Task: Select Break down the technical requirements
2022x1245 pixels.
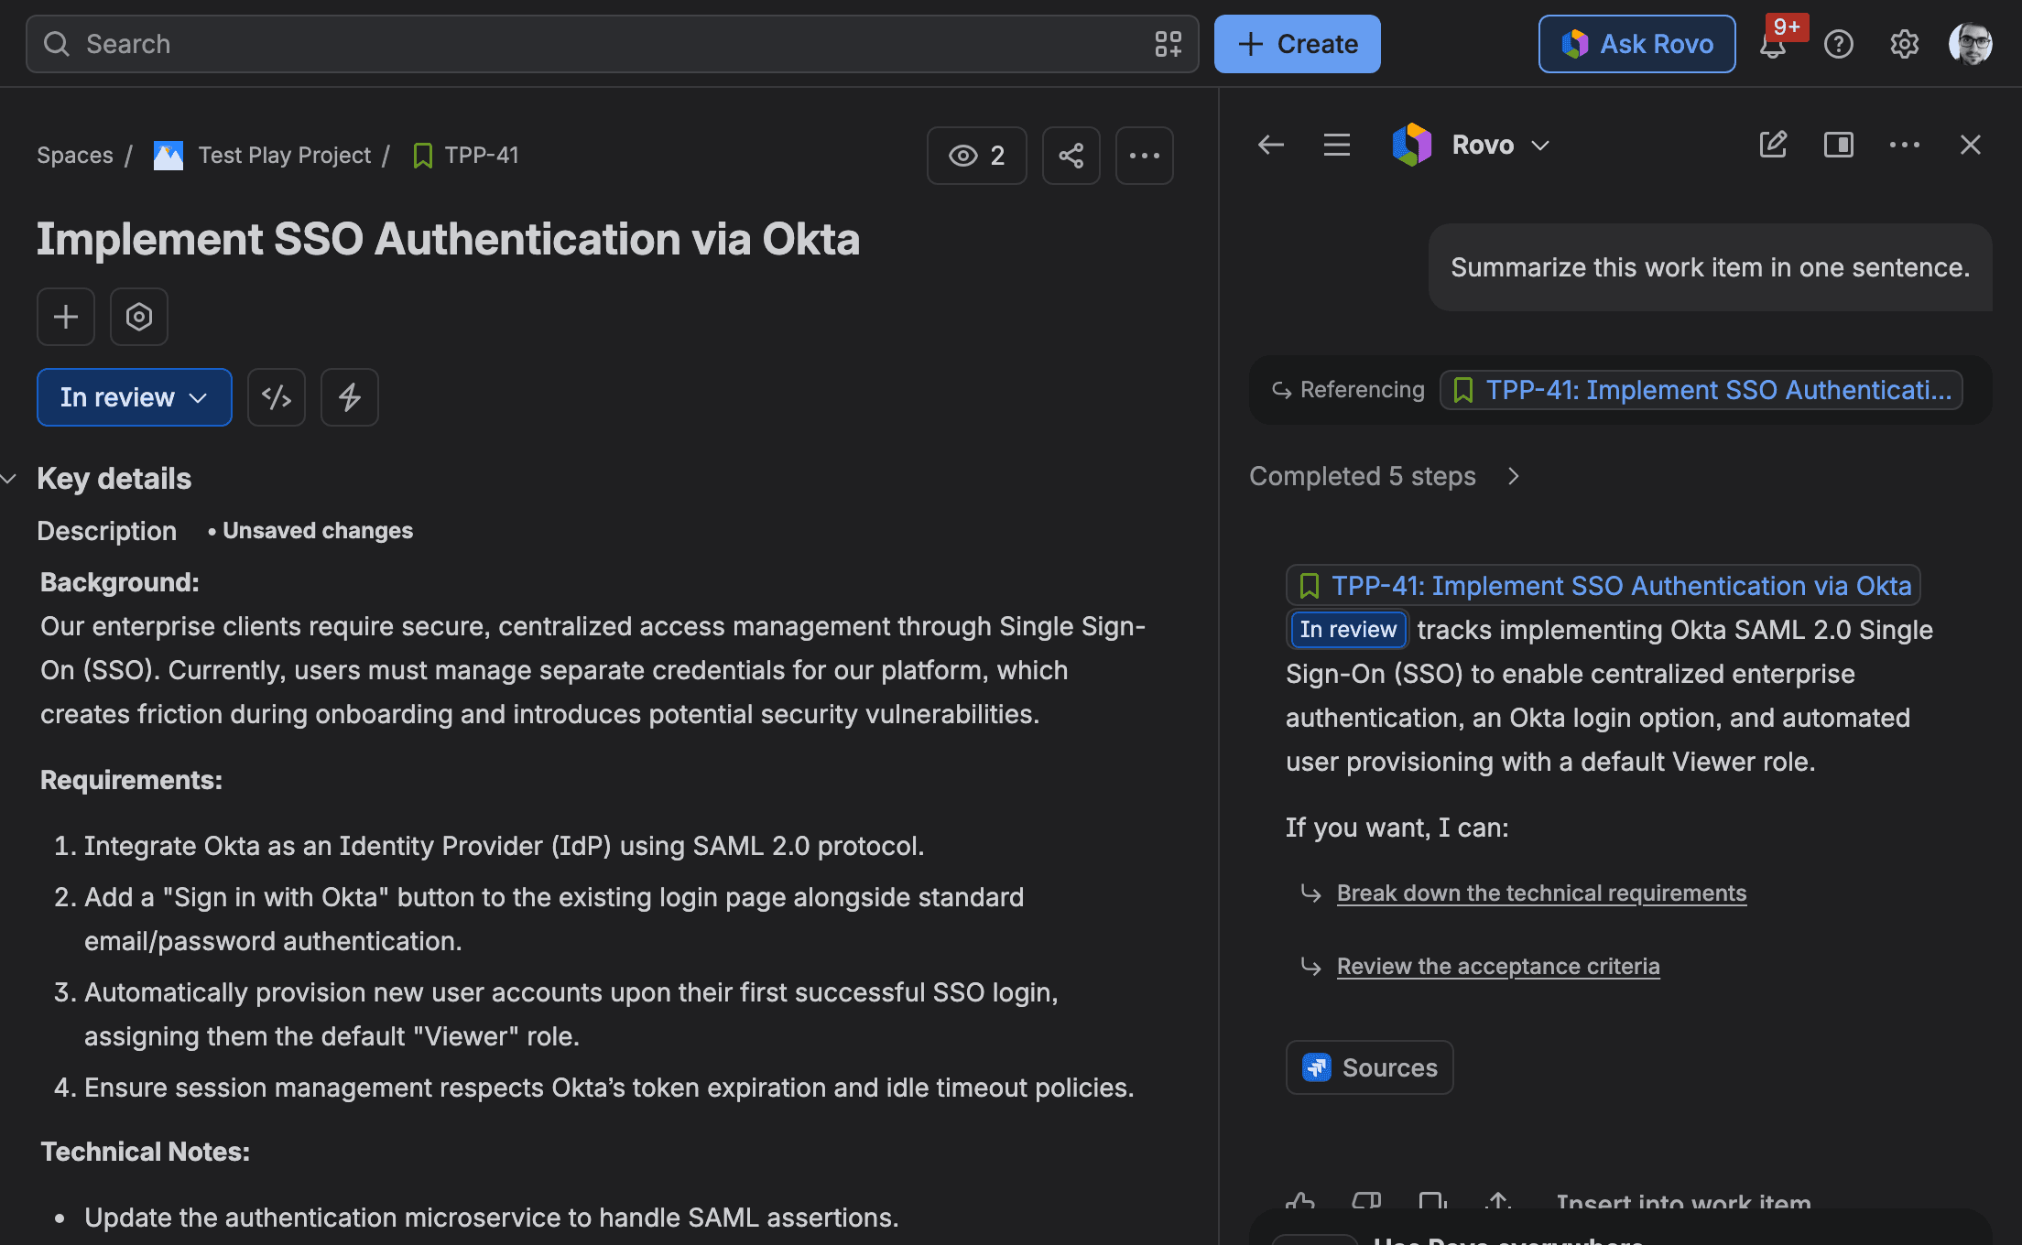Action: (x=1541, y=893)
